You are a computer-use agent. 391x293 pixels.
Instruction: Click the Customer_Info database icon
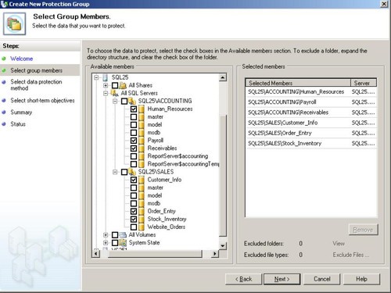click(142, 180)
